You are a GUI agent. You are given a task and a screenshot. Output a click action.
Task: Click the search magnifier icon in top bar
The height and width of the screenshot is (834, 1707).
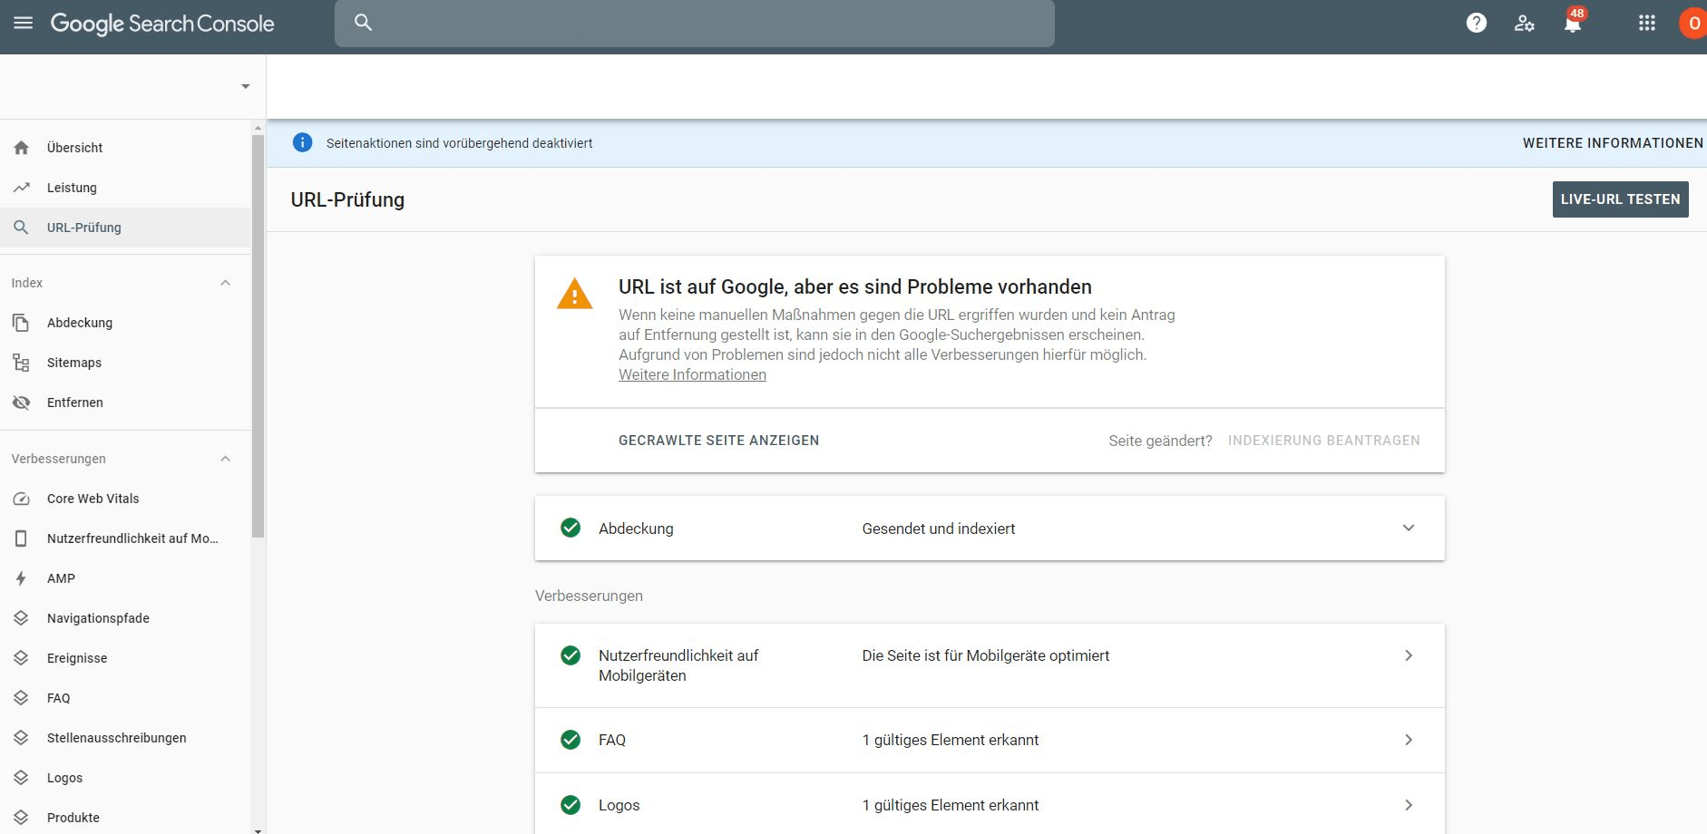363,23
